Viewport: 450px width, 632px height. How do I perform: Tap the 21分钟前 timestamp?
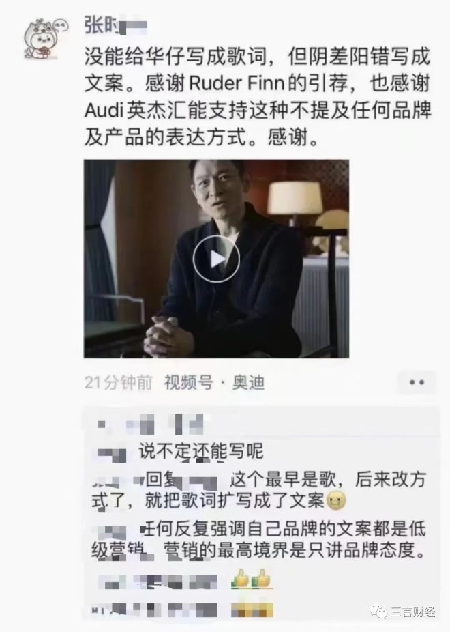click(118, 382)
